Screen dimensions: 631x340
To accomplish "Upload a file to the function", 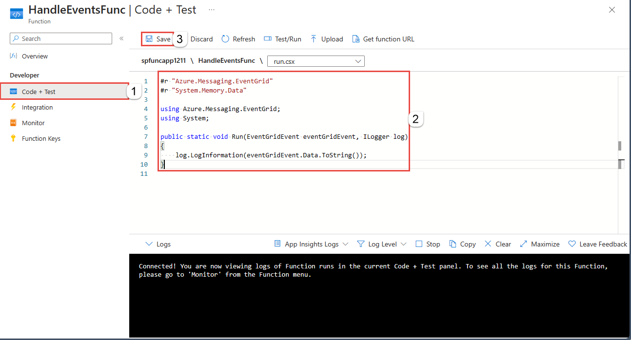I will click(326, 39).
